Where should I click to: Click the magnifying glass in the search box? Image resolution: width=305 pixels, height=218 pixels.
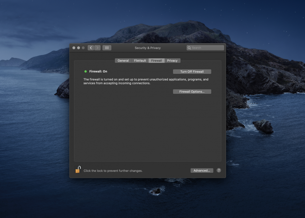[x=189, y=48]
